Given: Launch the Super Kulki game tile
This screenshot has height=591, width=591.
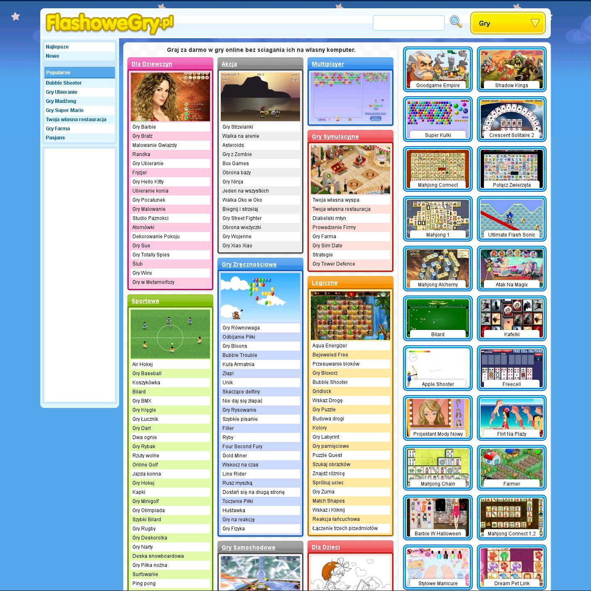Looking at the screenshot, I should pyautogui.click(x=437, y=119).
